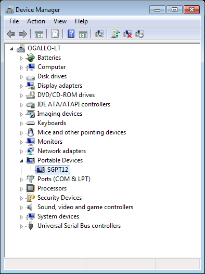The width and height of the screenshot is (205, 274).
Task: Click the Disable device down-arrow icon
Action: 139,34
